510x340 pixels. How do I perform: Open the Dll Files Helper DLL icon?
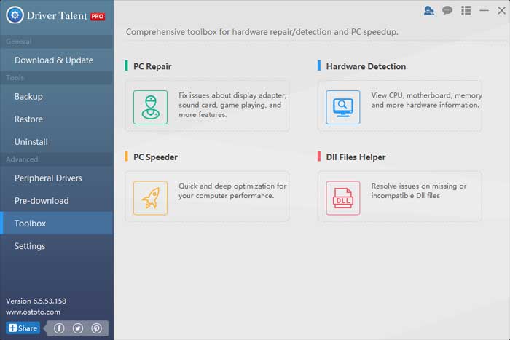(343, 198)
